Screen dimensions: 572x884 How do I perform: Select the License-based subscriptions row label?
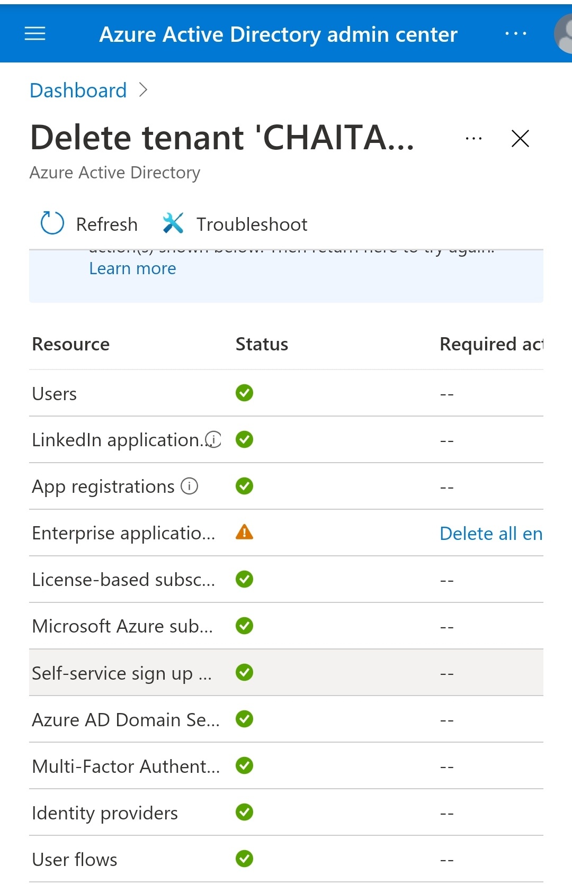pyautogui.click(x=123, y=580)
